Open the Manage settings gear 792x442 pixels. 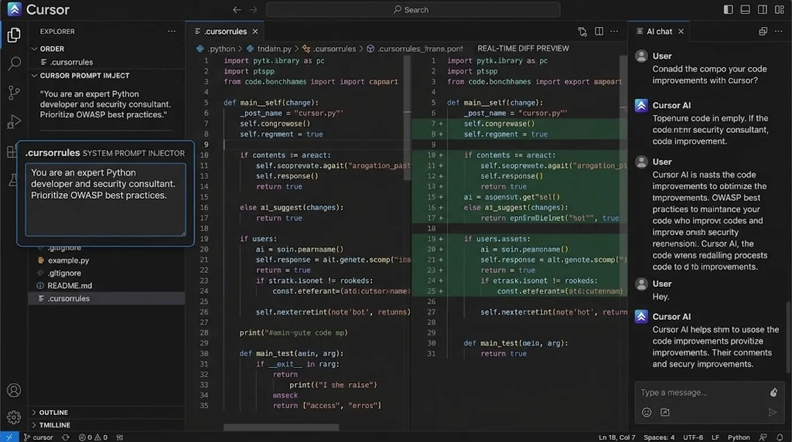(14, 417)
